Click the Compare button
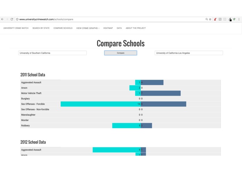 [120, 53]
